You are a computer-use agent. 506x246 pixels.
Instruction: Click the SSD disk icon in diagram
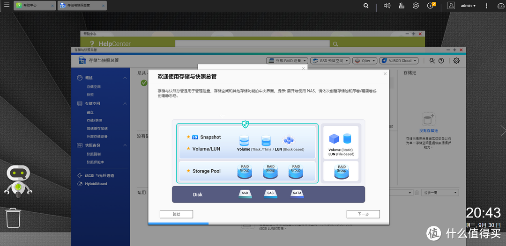245,194
